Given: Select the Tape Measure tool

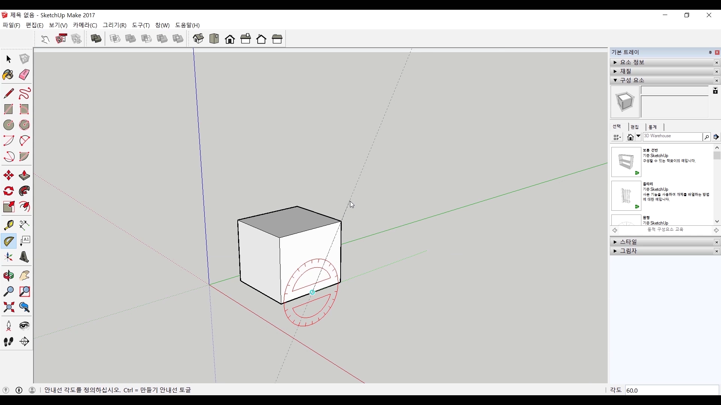Looking at the screenshot, I should pos(8,225).
